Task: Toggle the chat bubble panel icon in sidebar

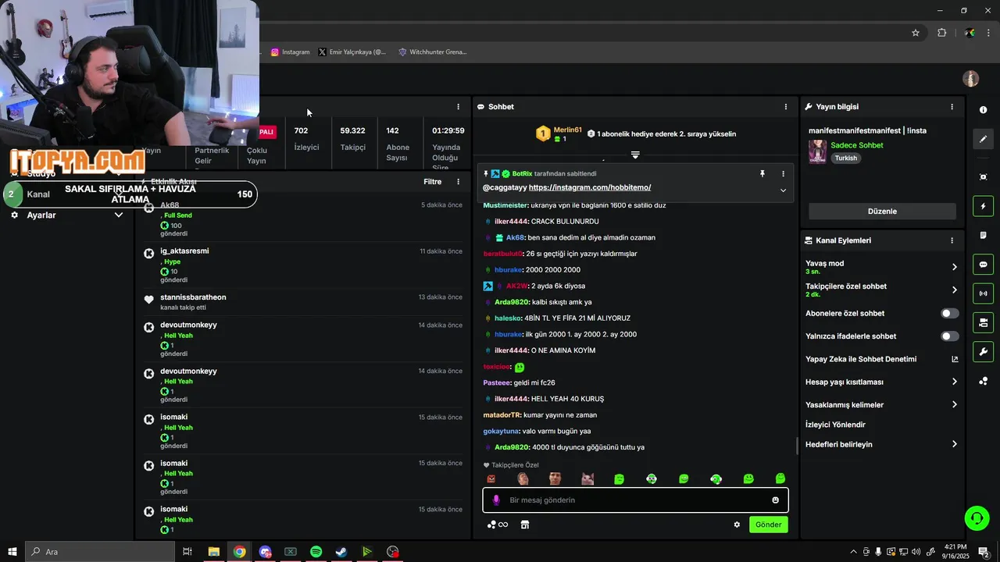Action: 984,265
